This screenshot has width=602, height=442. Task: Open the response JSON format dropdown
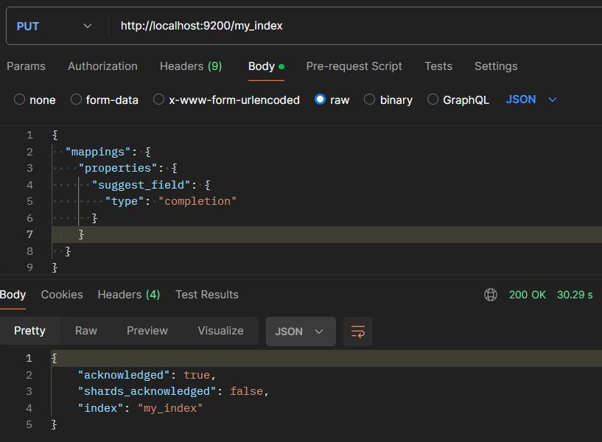[x=300, y=331]
